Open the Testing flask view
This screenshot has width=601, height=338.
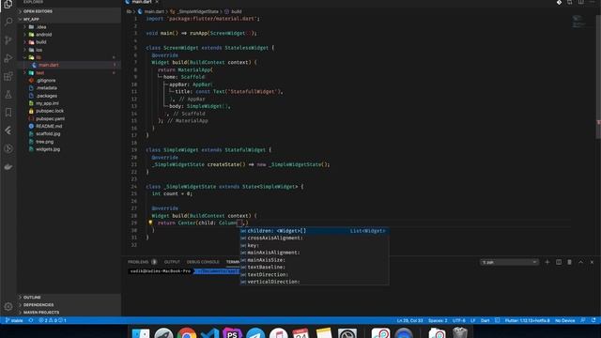[8, 94]
